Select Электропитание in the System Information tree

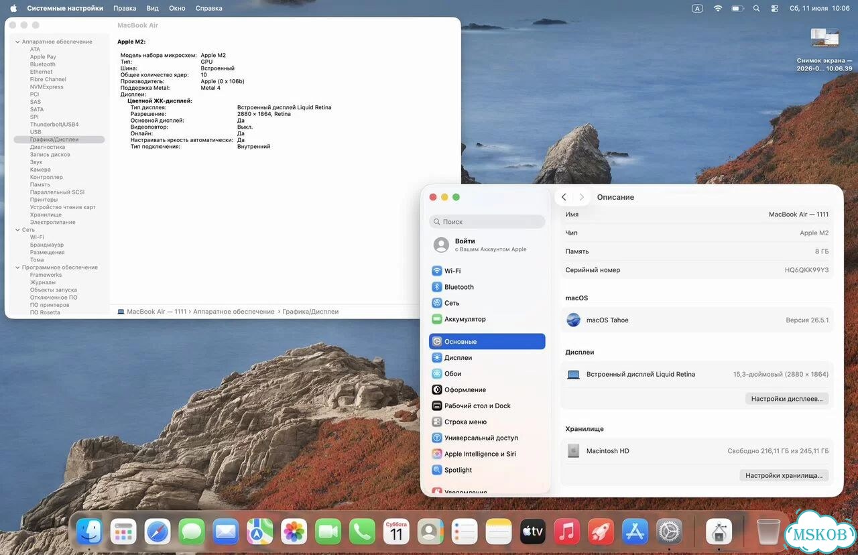[x=52, y=222]
